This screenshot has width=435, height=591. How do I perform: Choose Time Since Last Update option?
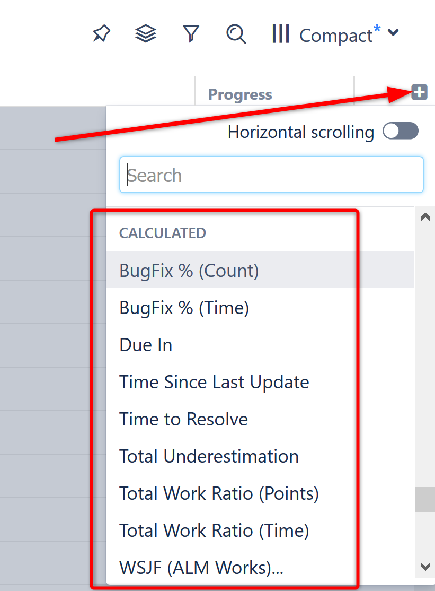click(214, 382)
